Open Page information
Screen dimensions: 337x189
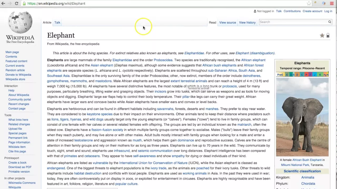coord(19,142)
